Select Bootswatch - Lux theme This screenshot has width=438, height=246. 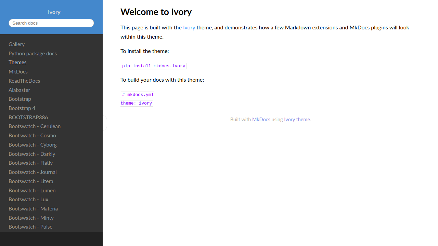28,199
